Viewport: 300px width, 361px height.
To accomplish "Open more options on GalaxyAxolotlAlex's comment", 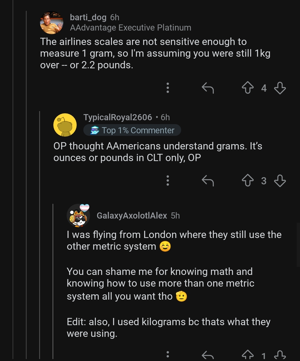I will click(x=167, y=355).
